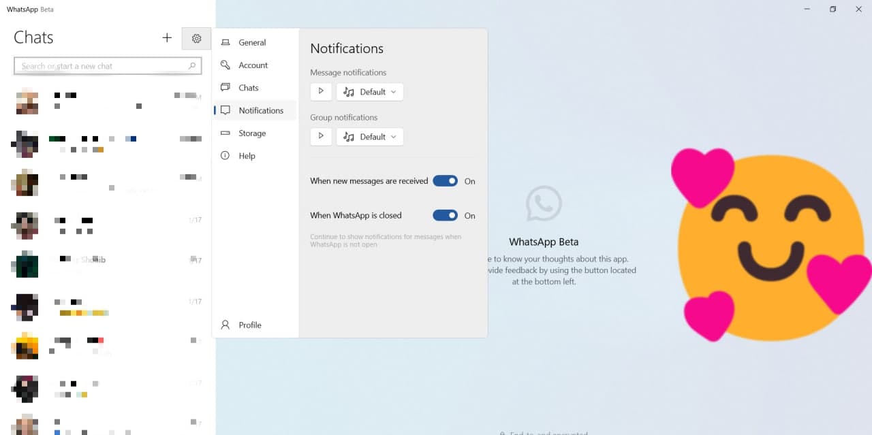Click the Help info icon
The height and width of the screenshot is (435, 872).
click(x=225, y=156)
